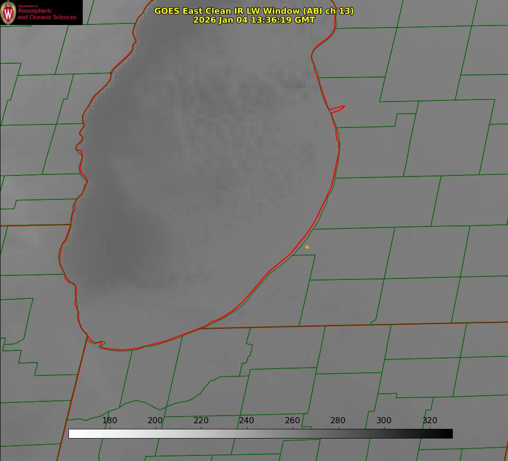Click the white left end of colorbar
Screen dimensions: 508x461
pos(72,434)
